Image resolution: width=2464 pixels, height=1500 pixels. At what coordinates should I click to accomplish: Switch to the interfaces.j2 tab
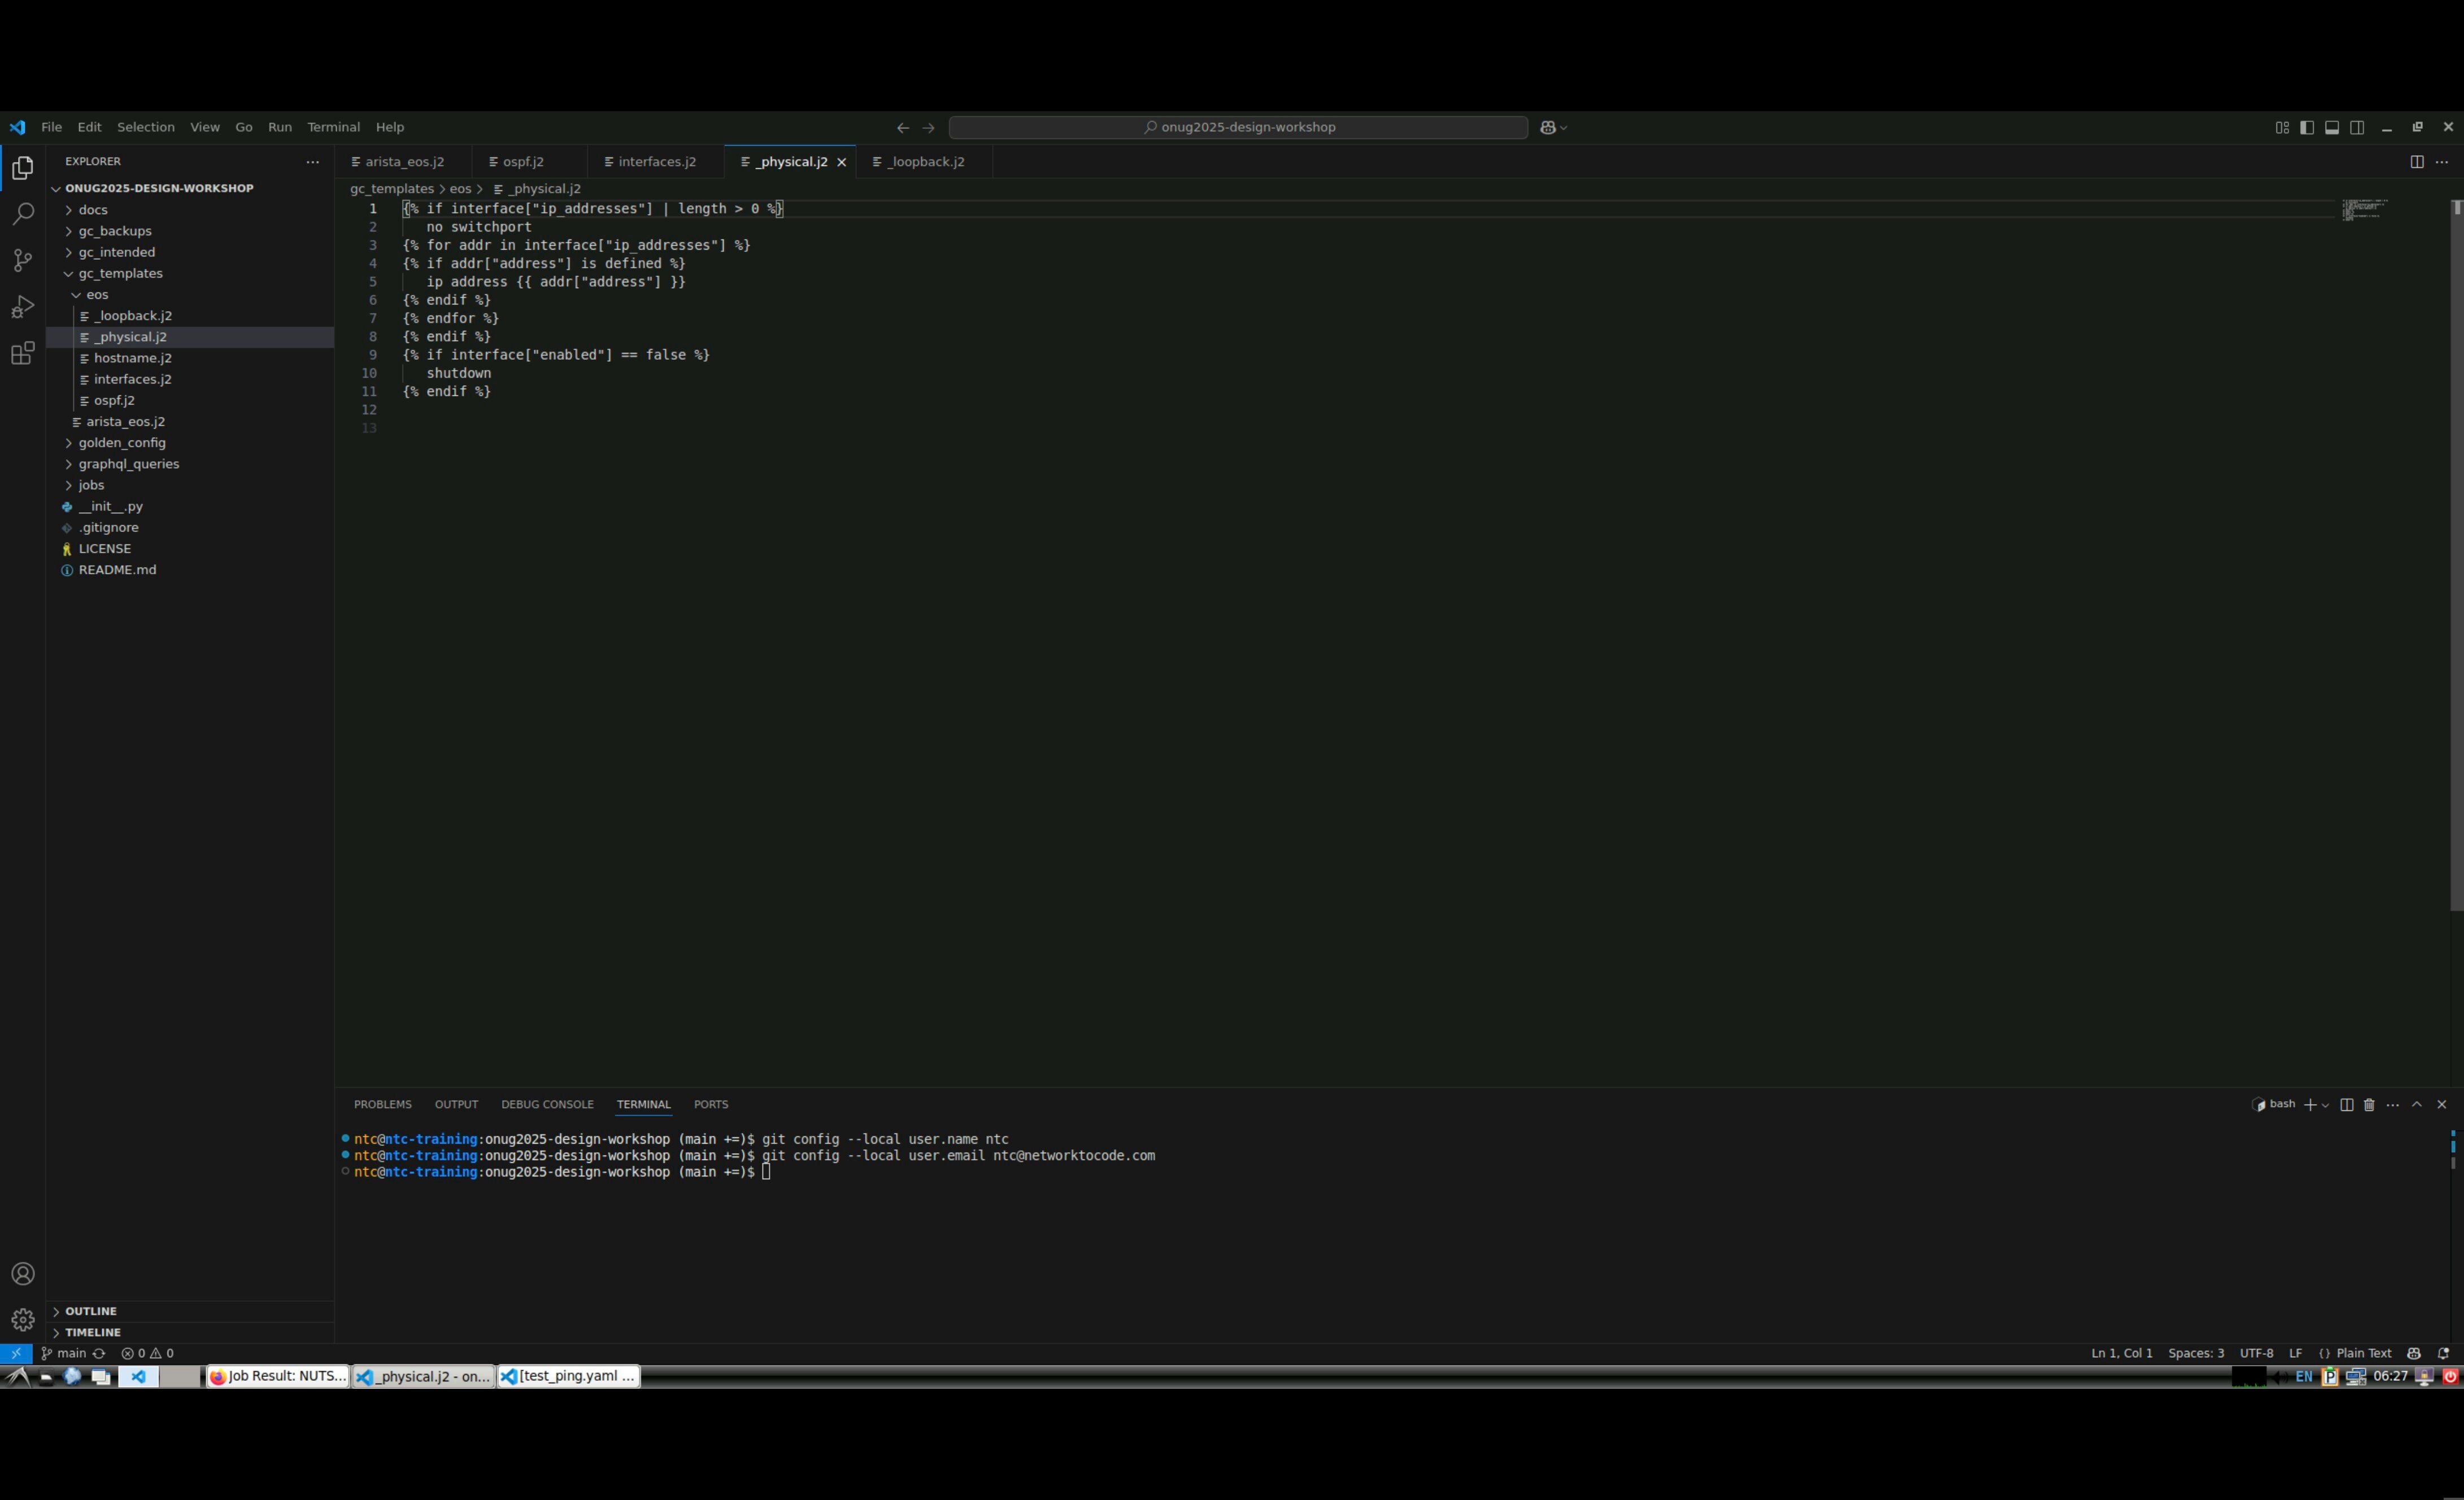pyautogui.click(x=656, y=162)
